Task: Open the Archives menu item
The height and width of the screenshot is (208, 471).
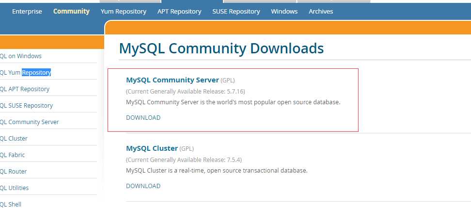Action: click(x=321, y=12)
